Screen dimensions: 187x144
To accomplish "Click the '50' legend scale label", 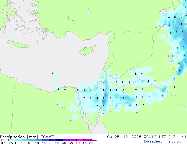I will (91, 143).
